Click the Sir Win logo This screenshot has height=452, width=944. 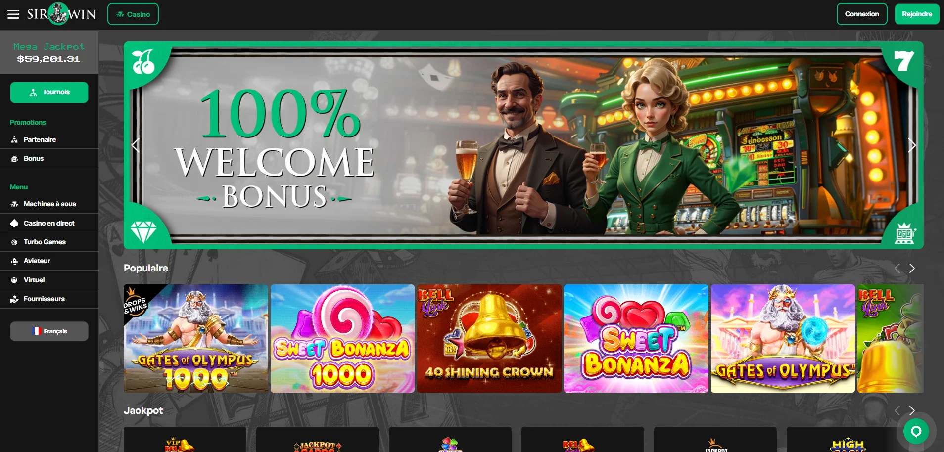[x=62, y=14]
